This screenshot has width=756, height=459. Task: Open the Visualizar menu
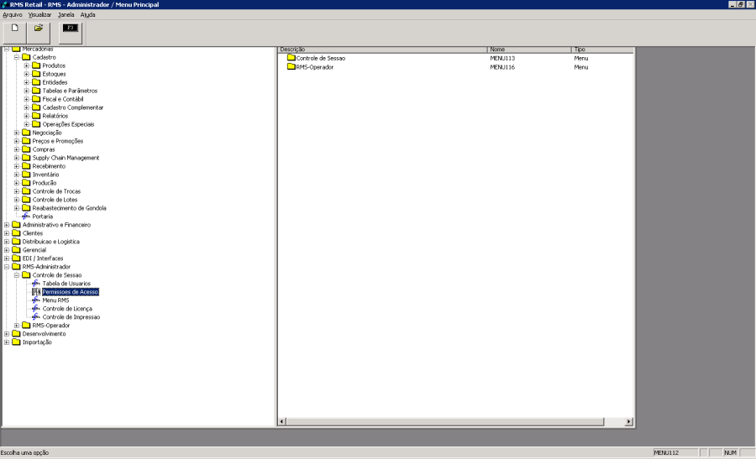[x=39, y=15]
